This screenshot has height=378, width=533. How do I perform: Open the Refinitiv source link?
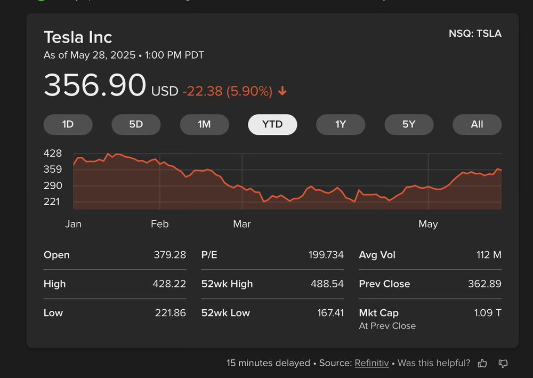[372, 363]
